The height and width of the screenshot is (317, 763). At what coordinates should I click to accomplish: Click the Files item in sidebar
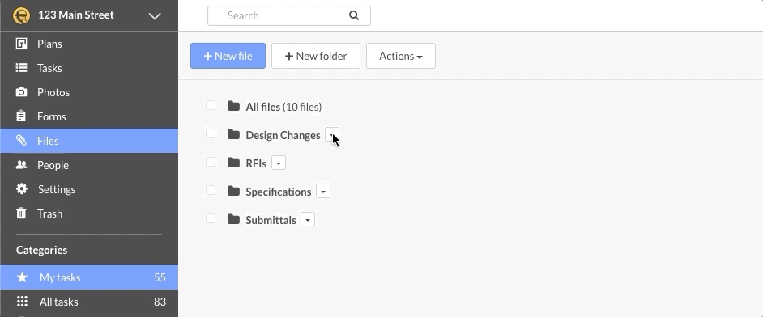tap(89, 141)
